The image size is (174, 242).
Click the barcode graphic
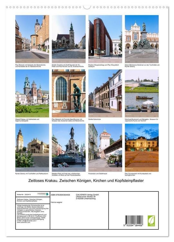pos(134,220)
